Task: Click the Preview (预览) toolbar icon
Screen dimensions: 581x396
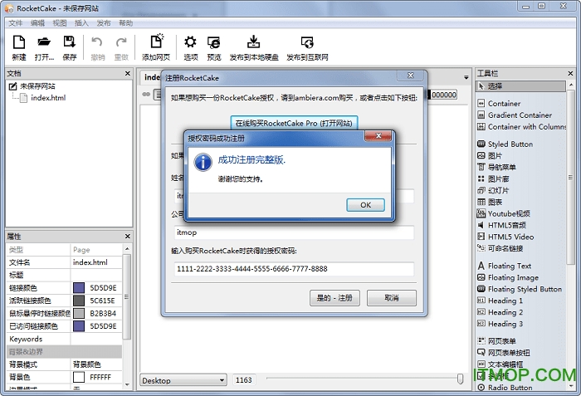Action: point(214,47)
